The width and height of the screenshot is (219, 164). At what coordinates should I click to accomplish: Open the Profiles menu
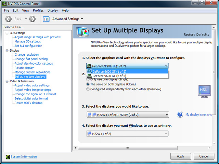(38, 11)
